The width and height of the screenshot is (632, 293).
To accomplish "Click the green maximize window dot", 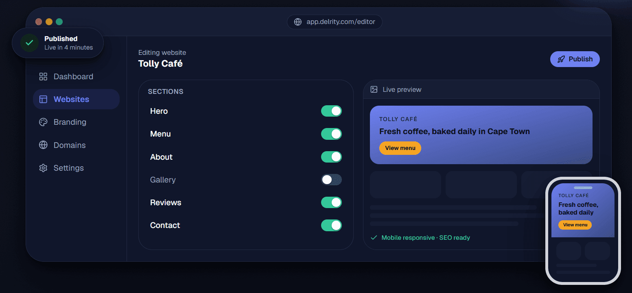I will tap(59, 22).
